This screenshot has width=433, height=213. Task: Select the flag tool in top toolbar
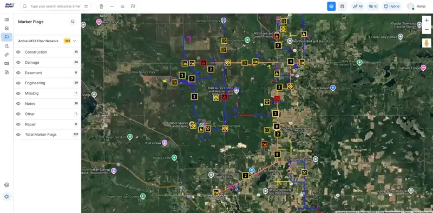pos(133,6)
